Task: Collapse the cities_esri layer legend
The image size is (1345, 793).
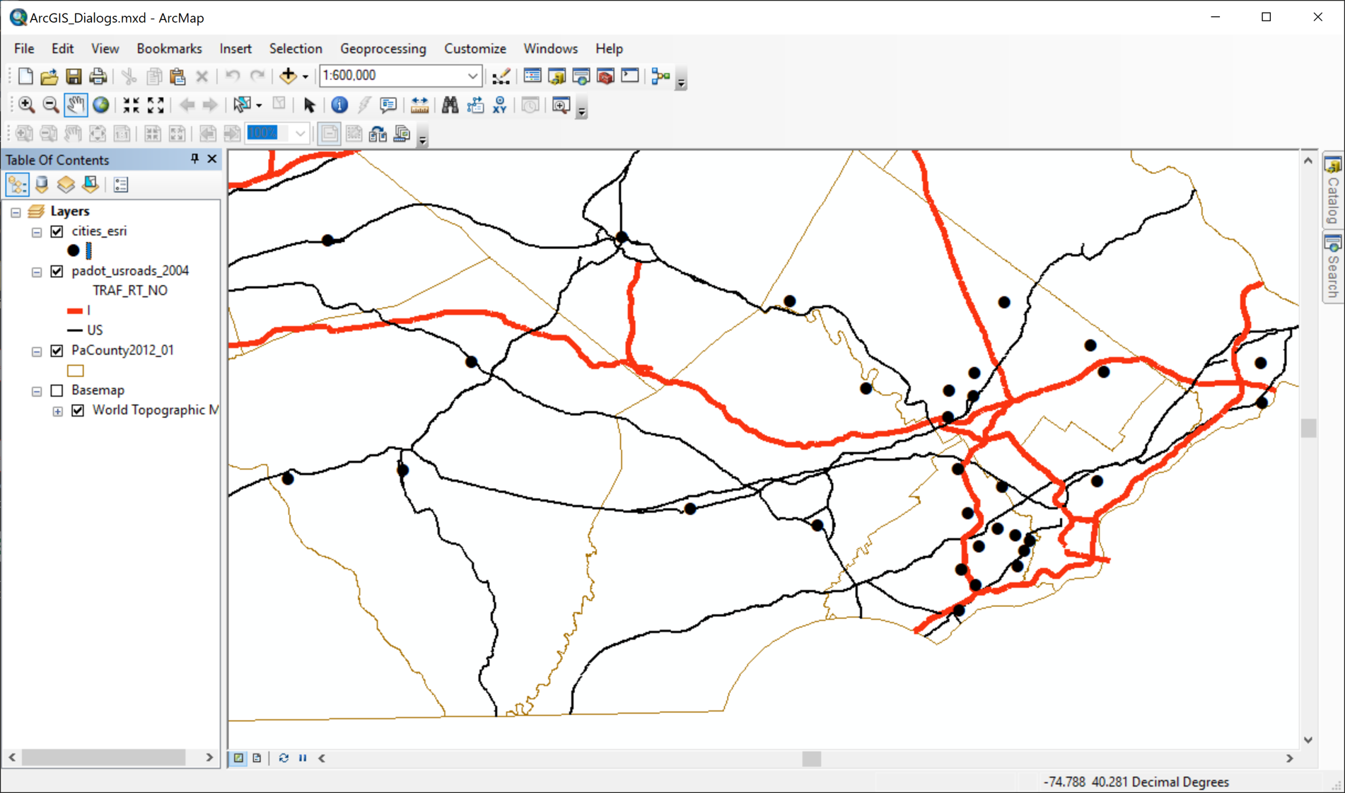Action: 37,232
